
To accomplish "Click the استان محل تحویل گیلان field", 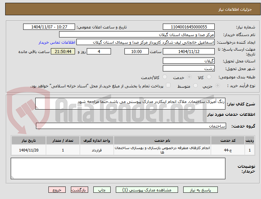I will pos(189,61).
